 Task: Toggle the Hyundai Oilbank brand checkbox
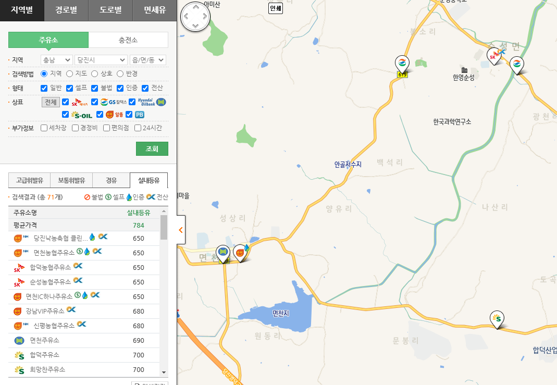click(x=132, y=102)
